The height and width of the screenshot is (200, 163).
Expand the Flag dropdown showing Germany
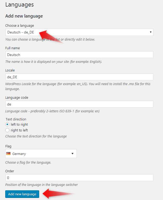point(41,154)
